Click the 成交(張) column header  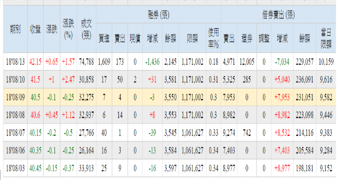pyautogui.click(x=87, y=29)
